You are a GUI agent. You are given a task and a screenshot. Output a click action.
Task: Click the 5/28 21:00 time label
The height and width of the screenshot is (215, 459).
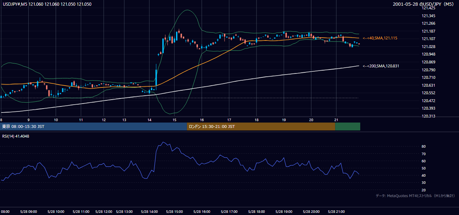point(336,212)
